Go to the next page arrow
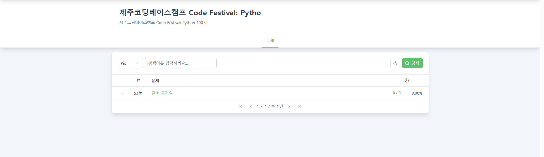Screen dimensions: 544x157 [289, 106]
